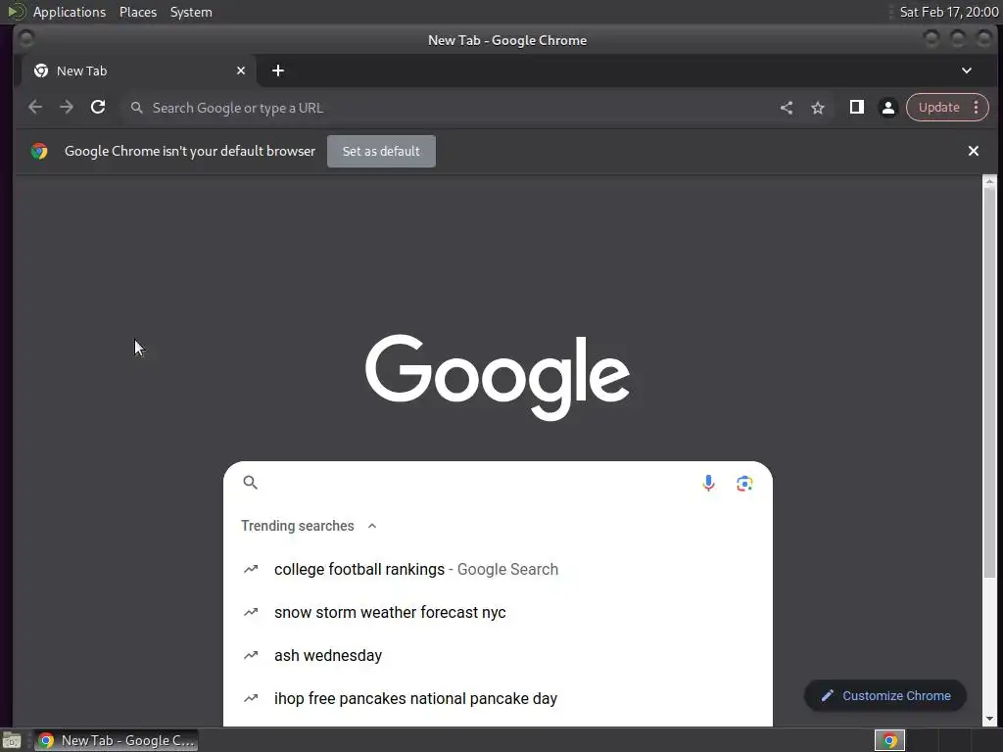Select 'snow storm weather forecast nyc' suggestion
Image resolution: width=1003 pixels, height=752 pixels.
click(x=498, y=613)
